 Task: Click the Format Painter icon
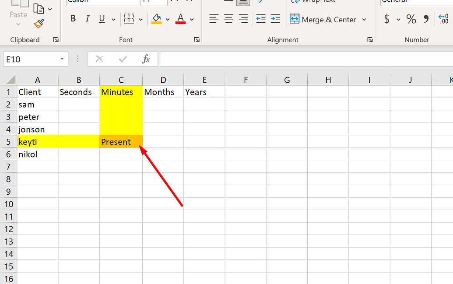pyautogui.click(x=39, y=25)
